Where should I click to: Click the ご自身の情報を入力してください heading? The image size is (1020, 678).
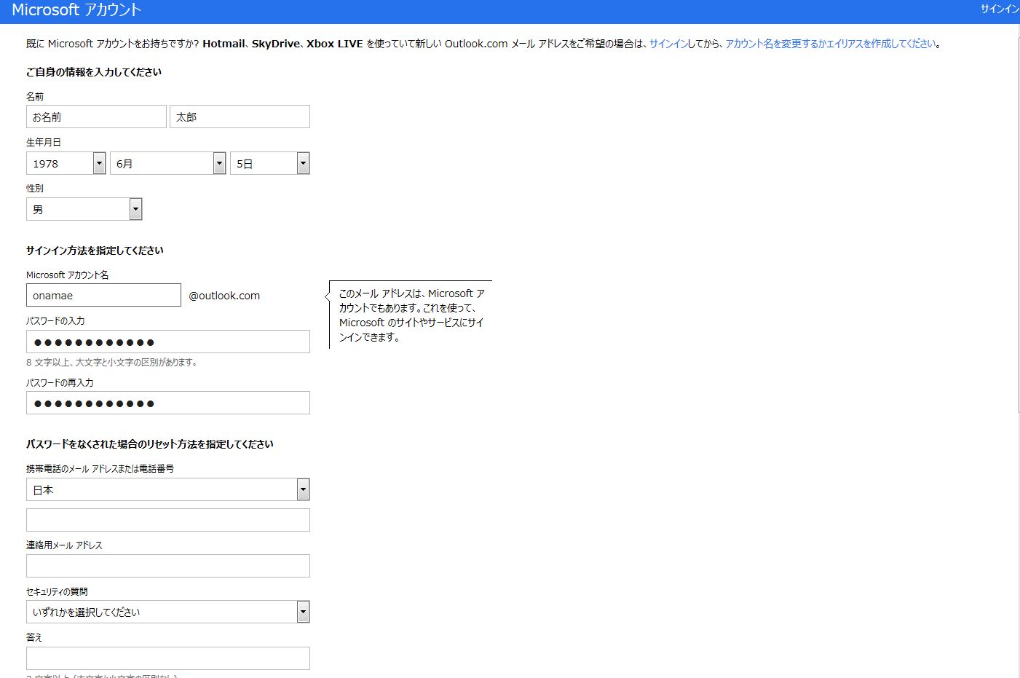(94, 72)
